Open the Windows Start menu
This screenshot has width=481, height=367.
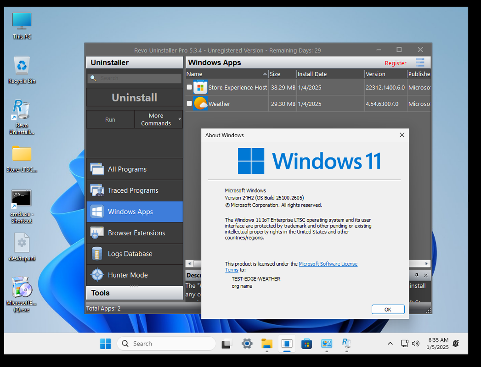click(106, 344)
